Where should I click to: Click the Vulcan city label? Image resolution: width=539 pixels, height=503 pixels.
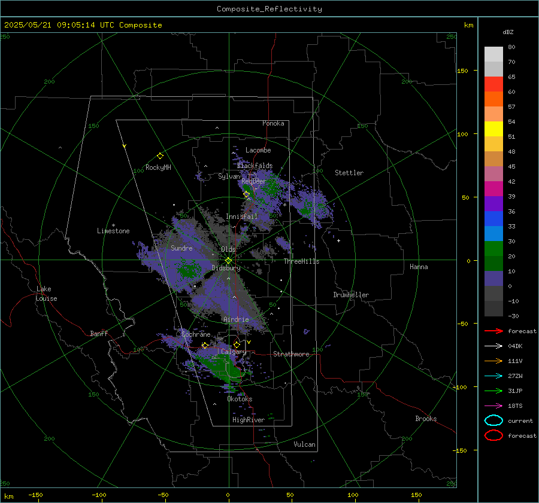tap(305, 444)
